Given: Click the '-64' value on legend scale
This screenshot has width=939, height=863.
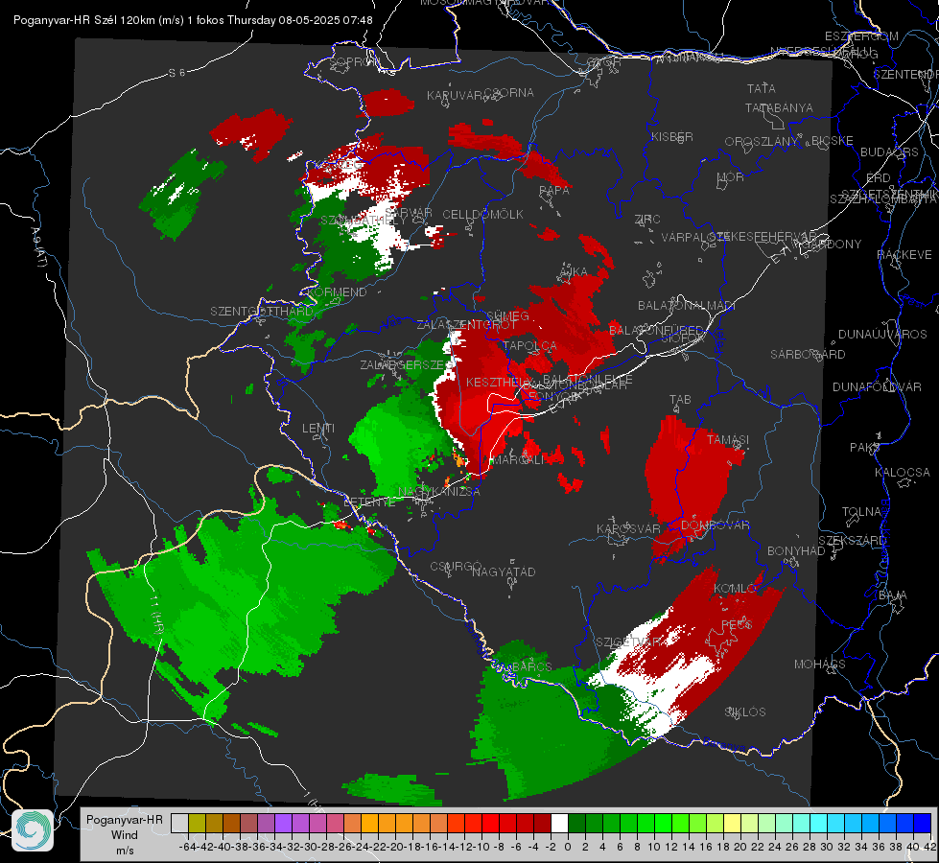Looking at the screenshot, I should pos(188,847).
